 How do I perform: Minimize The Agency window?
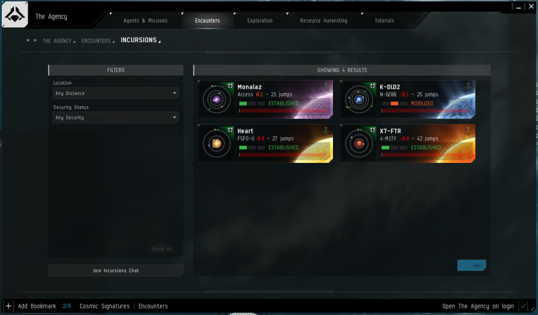(x=518, y=7)
